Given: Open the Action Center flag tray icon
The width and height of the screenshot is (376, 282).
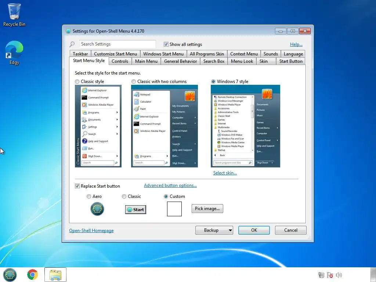Looking at the screenshot, I should pos(330,275).
